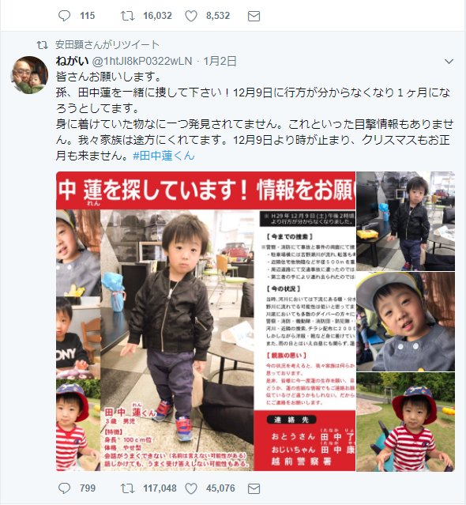The width and height of the screenshot is (466, 505).
Task: Open reply on tweet with 799 replies
Action: pos(64,488)
